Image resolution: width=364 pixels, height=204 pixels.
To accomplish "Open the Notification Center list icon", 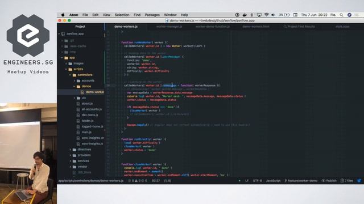I will [x=357, y=15].
